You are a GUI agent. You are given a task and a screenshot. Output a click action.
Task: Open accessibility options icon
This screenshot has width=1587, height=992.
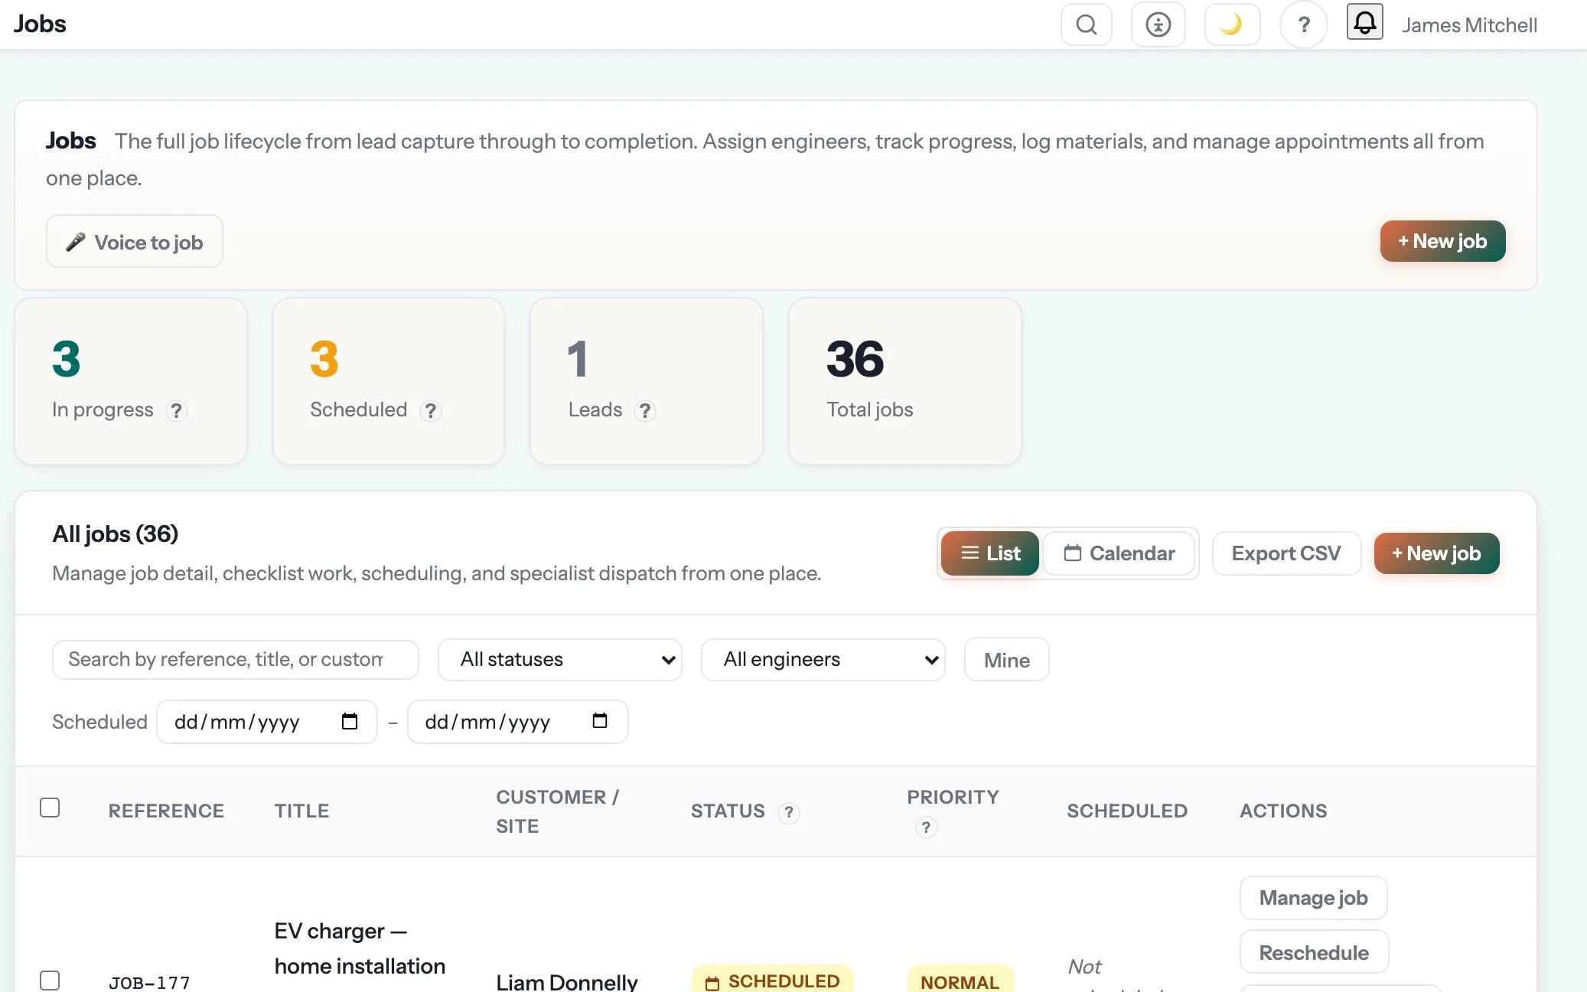(x=1158, y=24)
